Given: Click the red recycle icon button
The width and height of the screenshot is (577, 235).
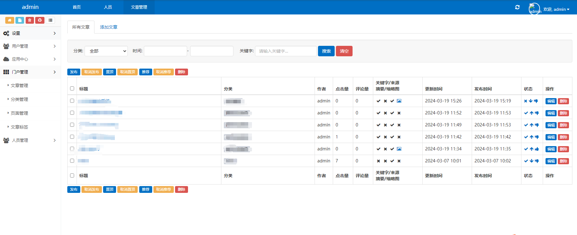Looking at the screenshot, I should [x=40, y=20].
